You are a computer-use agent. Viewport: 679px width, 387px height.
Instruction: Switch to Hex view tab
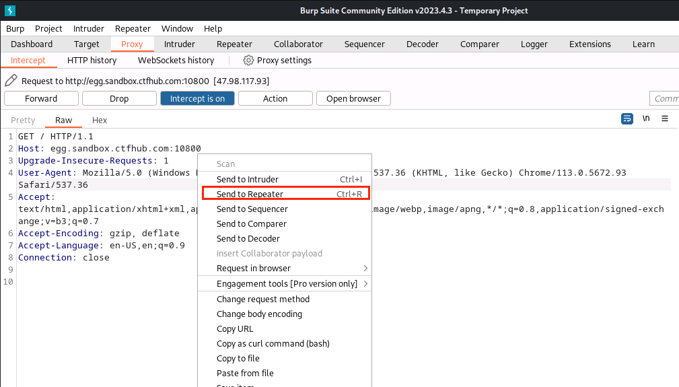[100, 120]
